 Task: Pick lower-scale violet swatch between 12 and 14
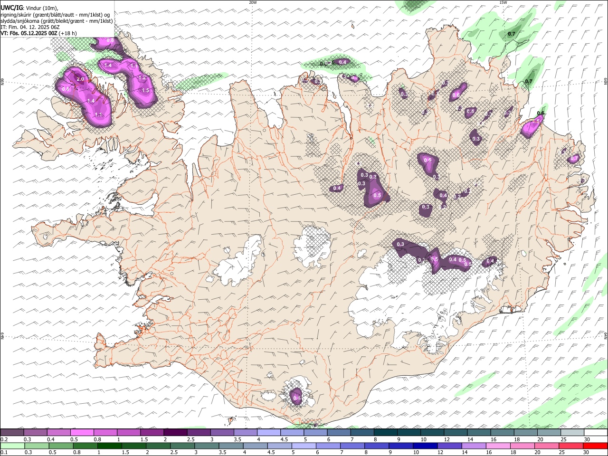[449, 446]
